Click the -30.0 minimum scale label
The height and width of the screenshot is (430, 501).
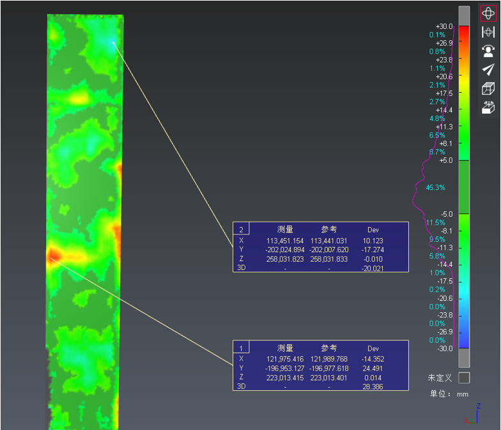coord(445,348)
